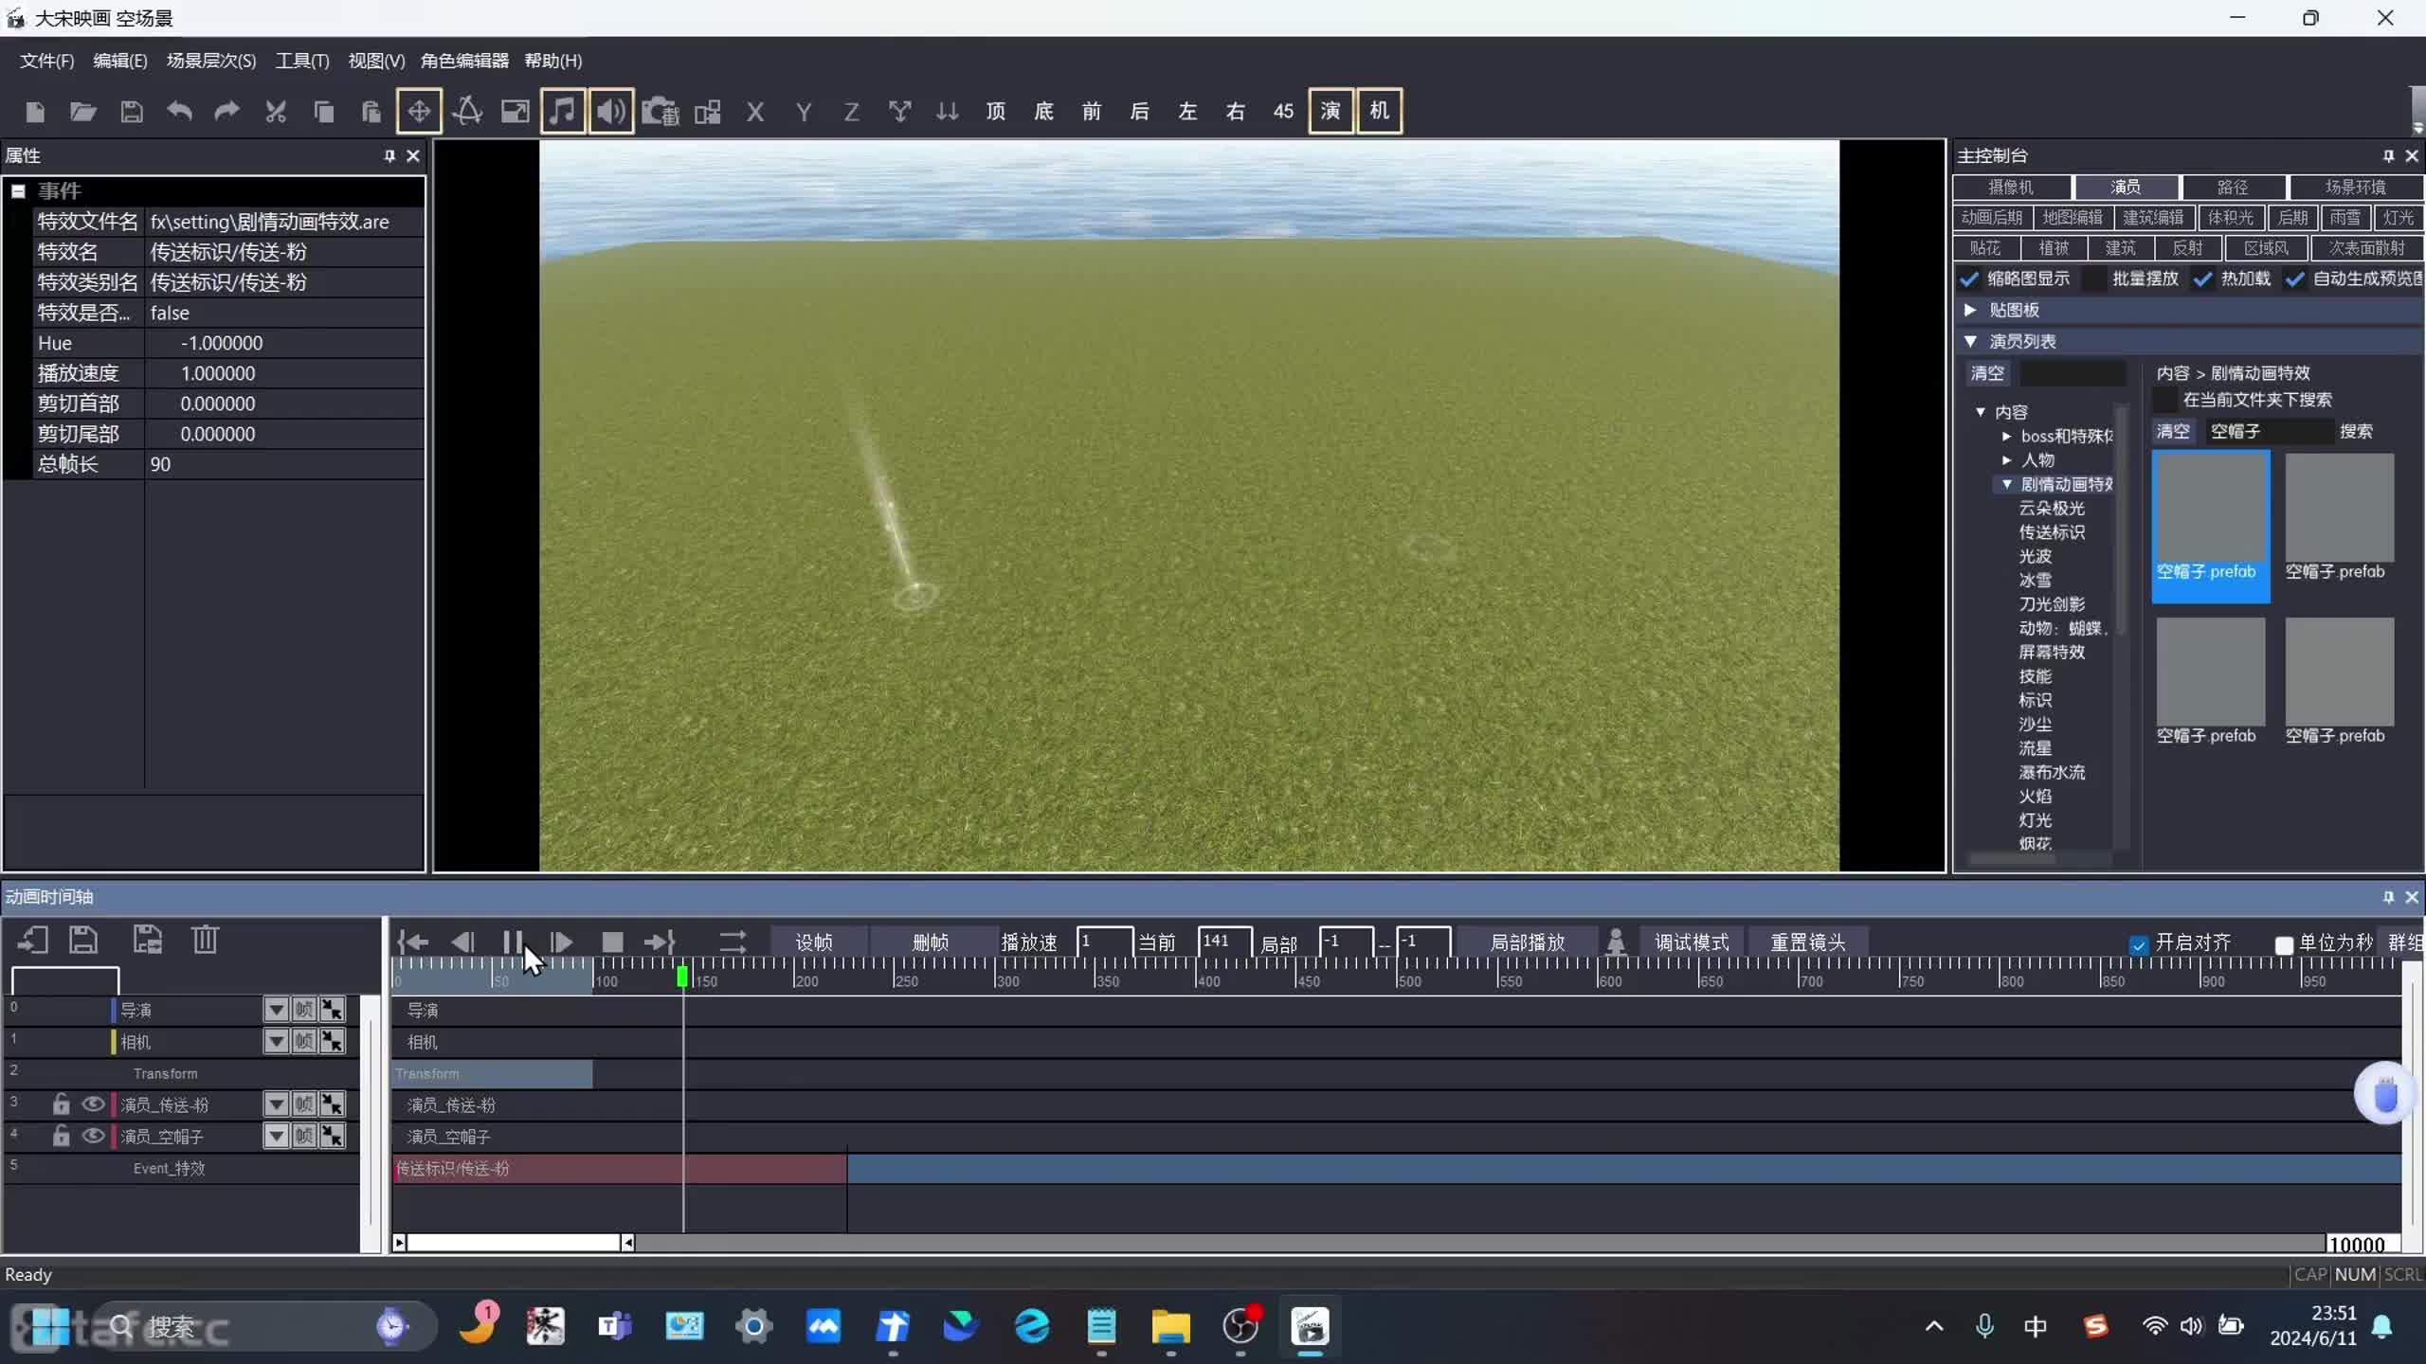Click the new file toolbar icon
The image size is (2426, 1364).
35,112
